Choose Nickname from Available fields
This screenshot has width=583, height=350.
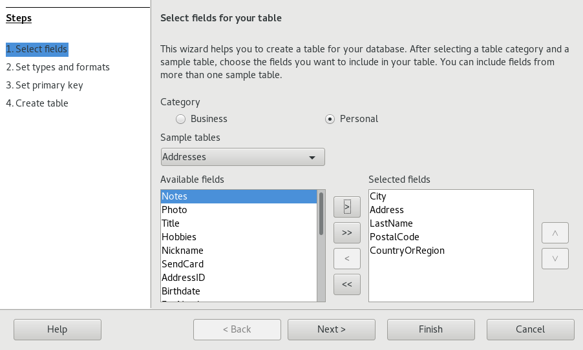182,251
